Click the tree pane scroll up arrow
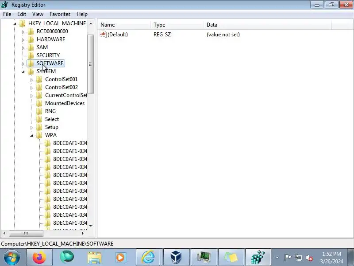Screen dimensions: 354x266 pos(91,23)
